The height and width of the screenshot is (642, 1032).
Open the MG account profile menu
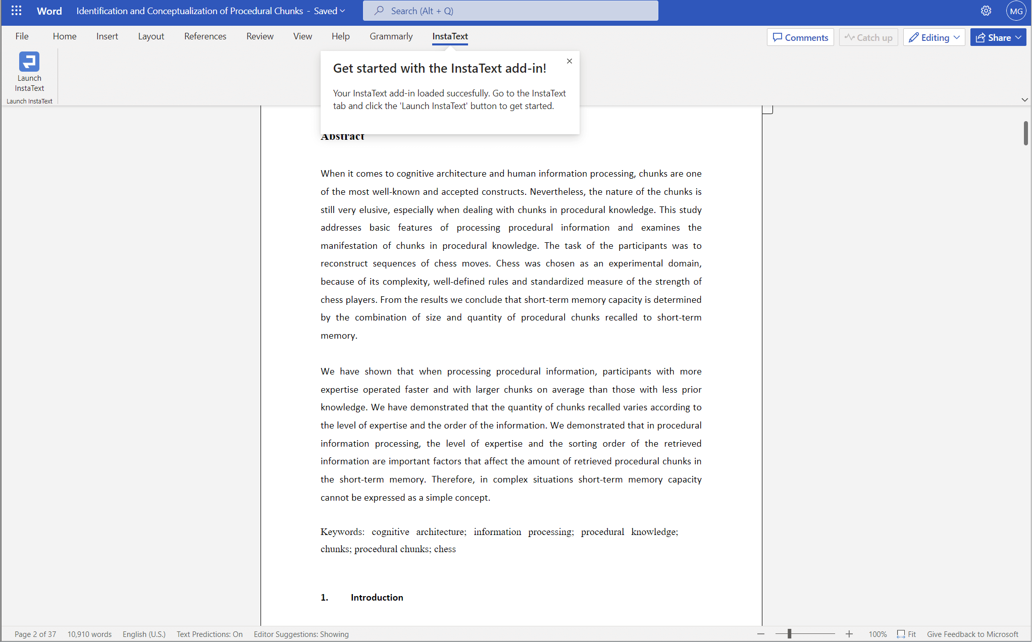1016,11
